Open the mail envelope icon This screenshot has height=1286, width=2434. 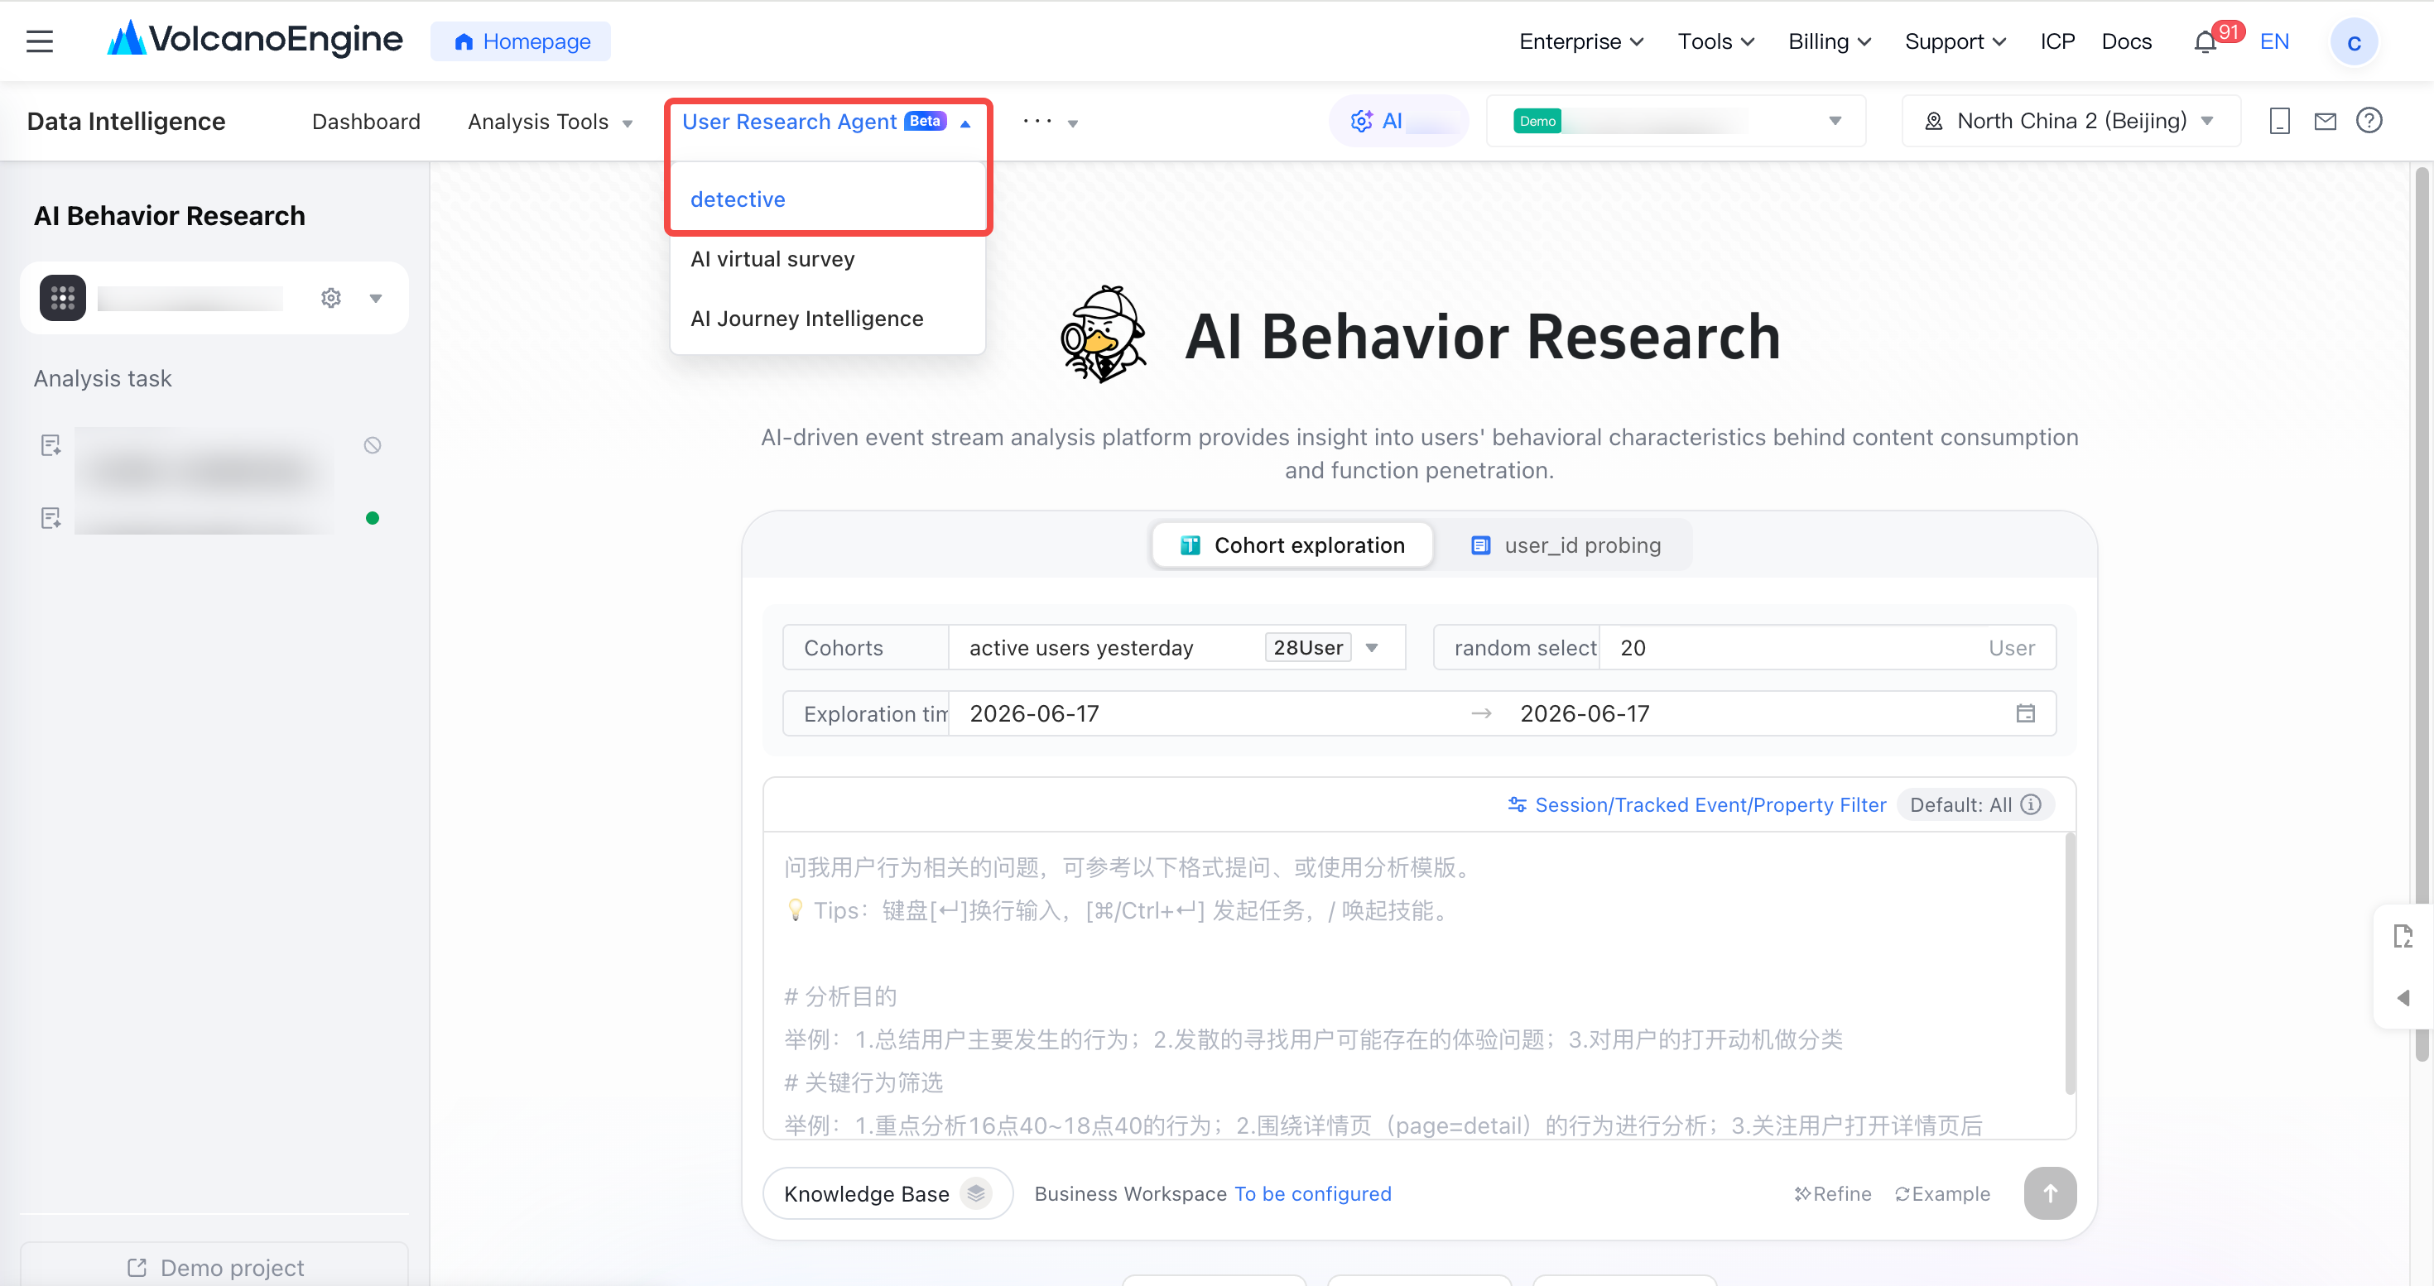click(2325, 121)
